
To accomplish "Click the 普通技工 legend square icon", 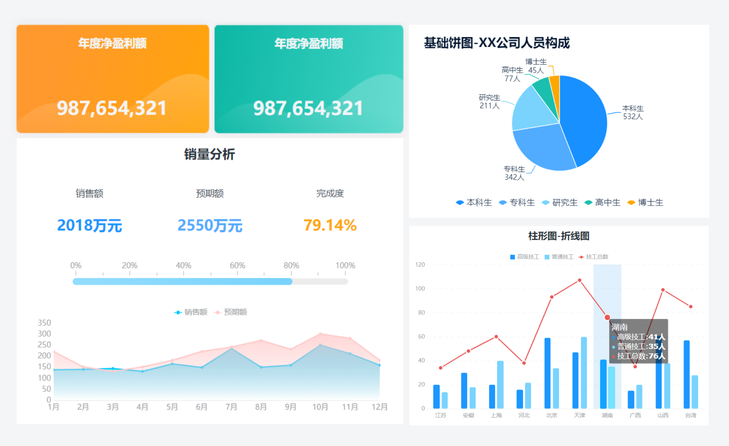I will (547, 257).
